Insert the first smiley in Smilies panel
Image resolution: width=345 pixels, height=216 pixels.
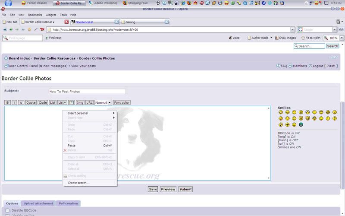[x=281, y=112]
